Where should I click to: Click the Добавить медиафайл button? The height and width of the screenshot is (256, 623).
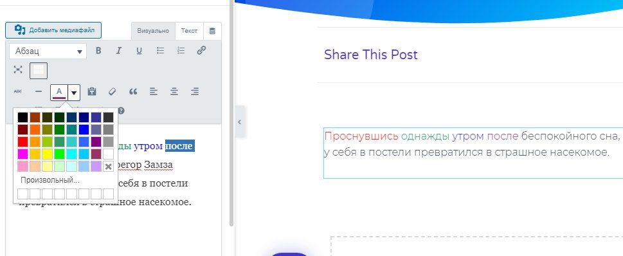point(53,30)
